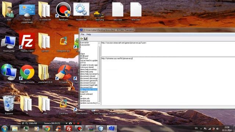Select the '&serverId=' string in the list
The image size is (235, 132).
coord(85,43)
